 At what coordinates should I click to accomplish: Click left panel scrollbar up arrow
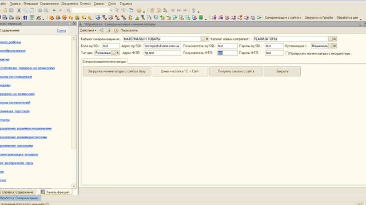[x=74, y=38]
